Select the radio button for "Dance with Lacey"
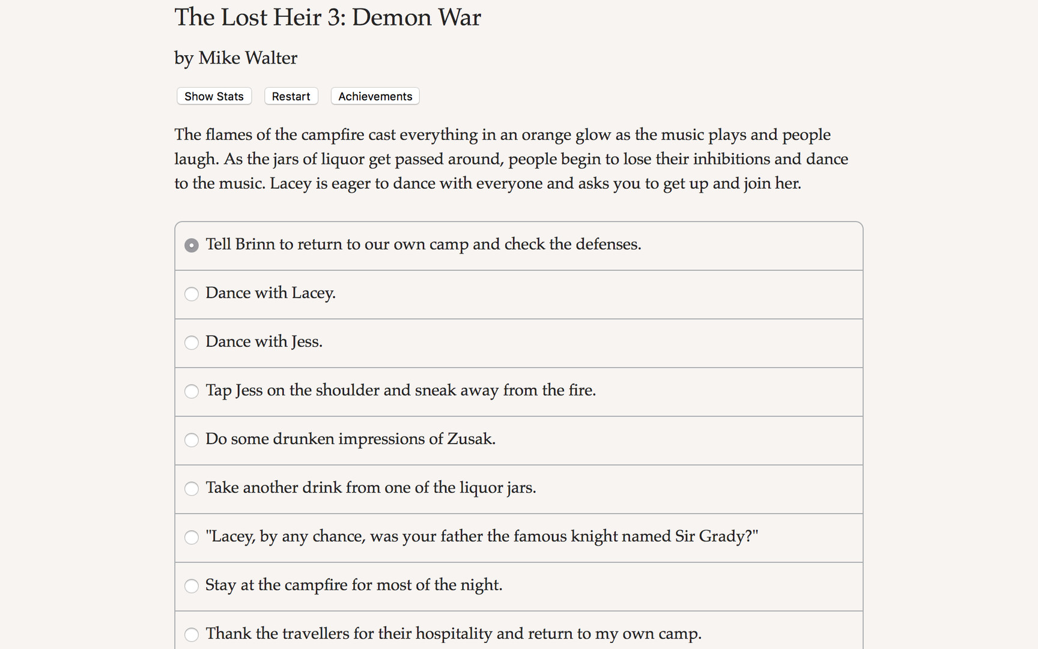This screenshot has width=1038, height=649. 191,294
